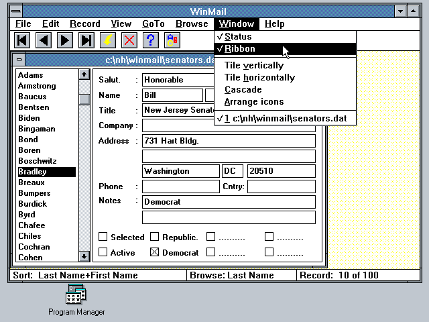Uncheck the Democrat checkbox
Viewport: 429px width, 322px height.
pyautogui.click(x=155, y=252)
